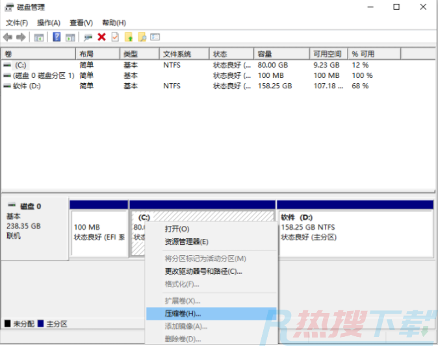This screenshot has width=438, height=346.
Task: Select 压缩卷(H)... in the context menu
Action: pos(211,314)
